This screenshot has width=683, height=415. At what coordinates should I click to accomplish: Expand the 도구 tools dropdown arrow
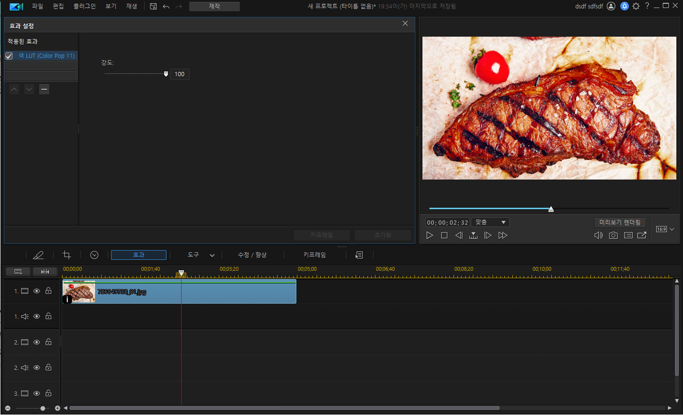tap(212, 255)
